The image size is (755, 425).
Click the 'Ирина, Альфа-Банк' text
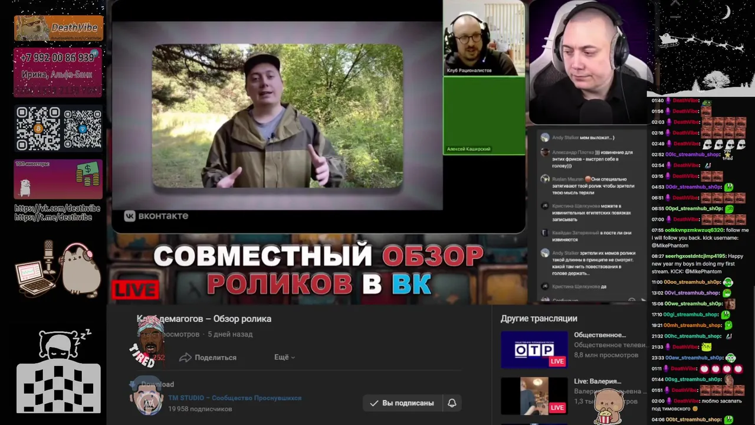click(x=57, y=74)
